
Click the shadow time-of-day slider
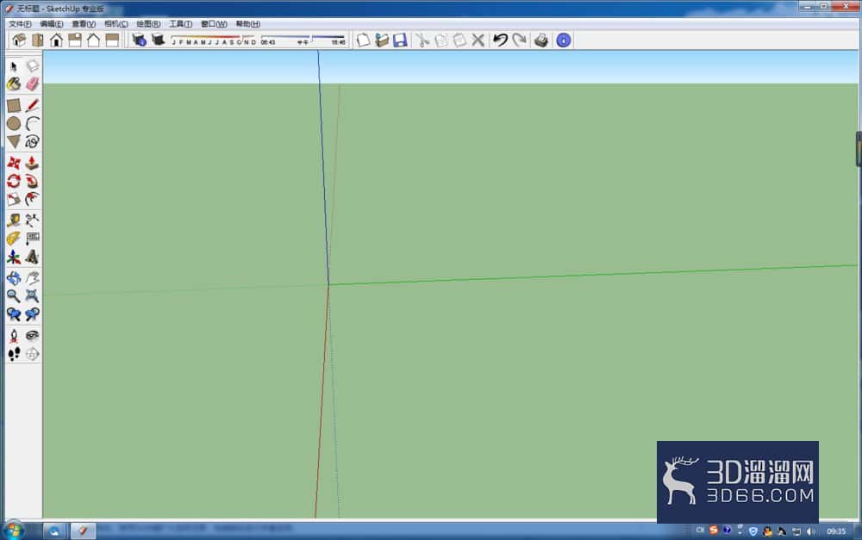tap(303, 40)
